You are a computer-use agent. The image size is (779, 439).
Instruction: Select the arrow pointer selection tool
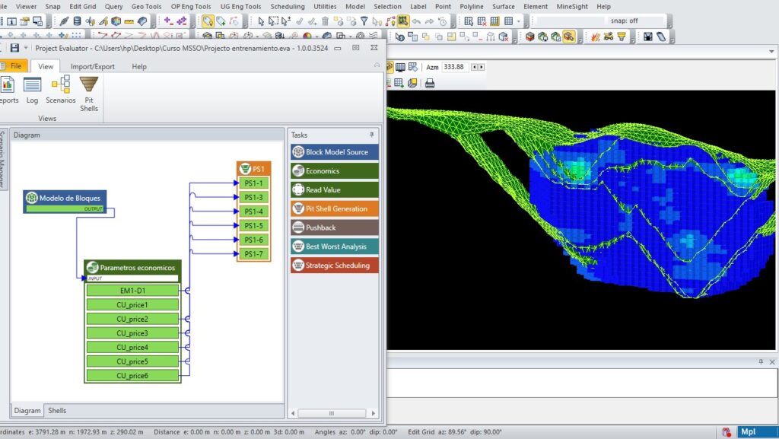[x=261, y=21]
